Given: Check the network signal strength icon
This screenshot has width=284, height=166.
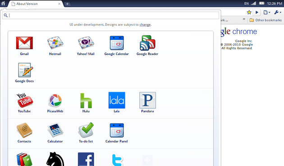Looking at the screenshot, I should [253, 3].
